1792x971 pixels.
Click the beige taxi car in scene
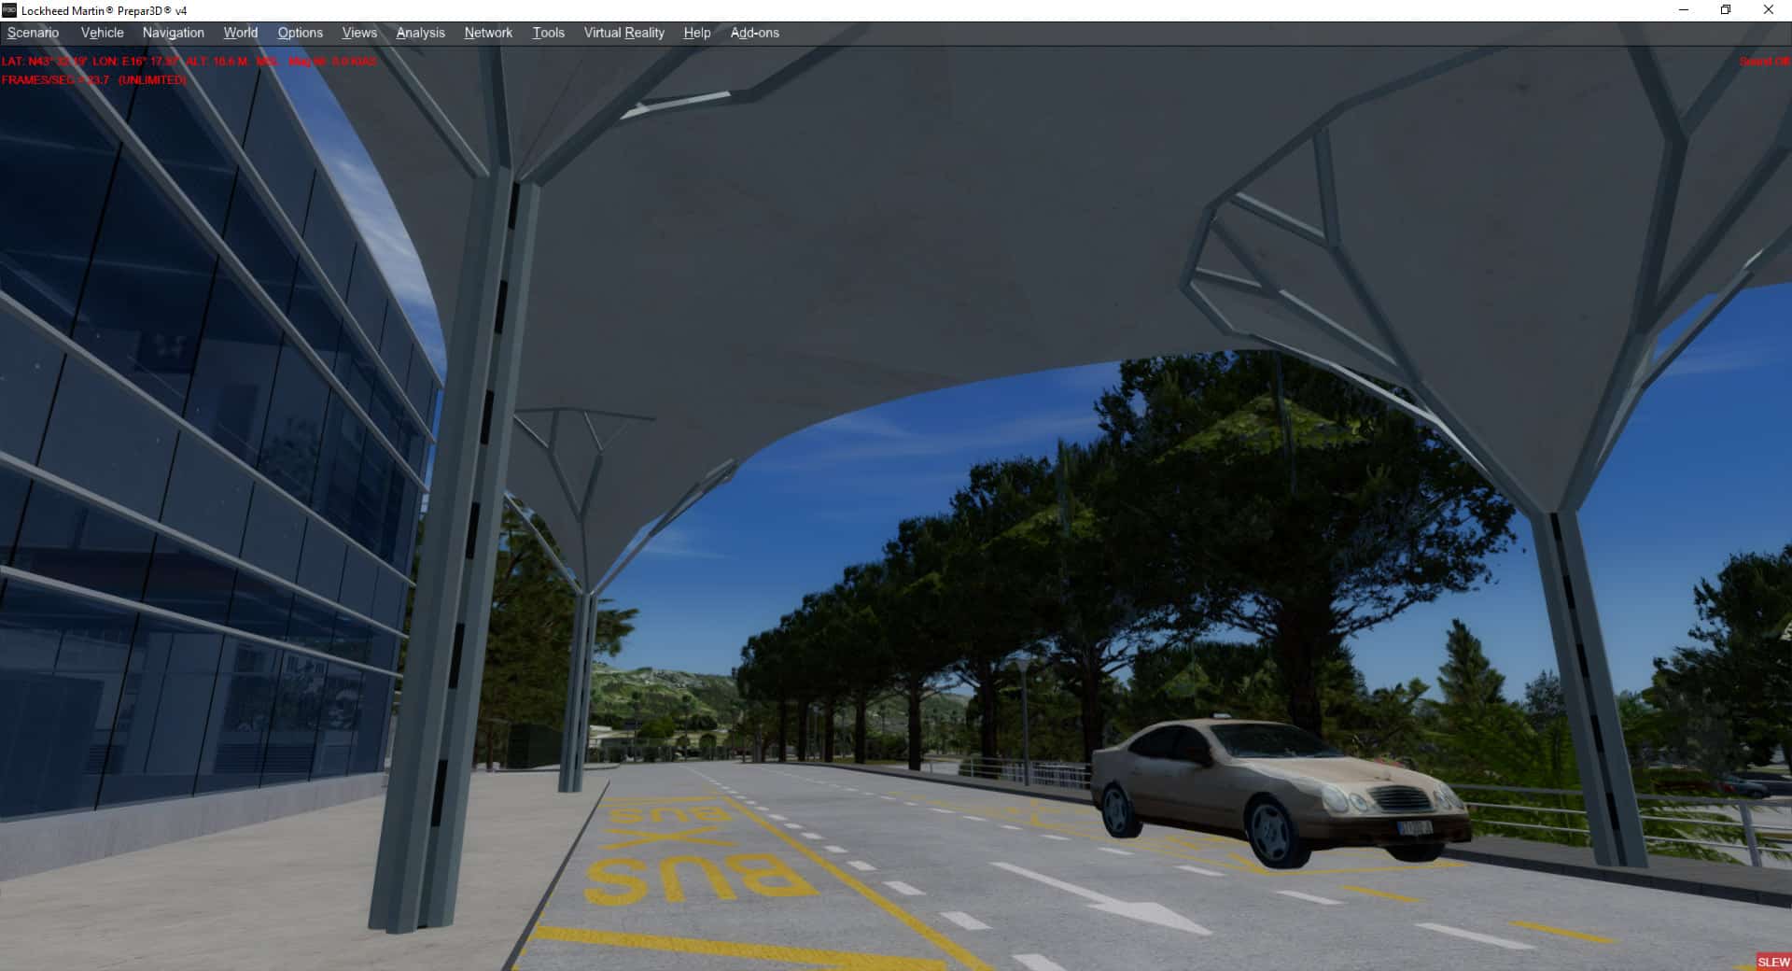click(x=1279, y=789)
